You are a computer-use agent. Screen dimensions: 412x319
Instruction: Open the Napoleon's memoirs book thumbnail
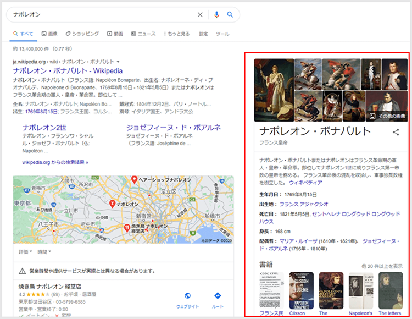coord(361,290)
